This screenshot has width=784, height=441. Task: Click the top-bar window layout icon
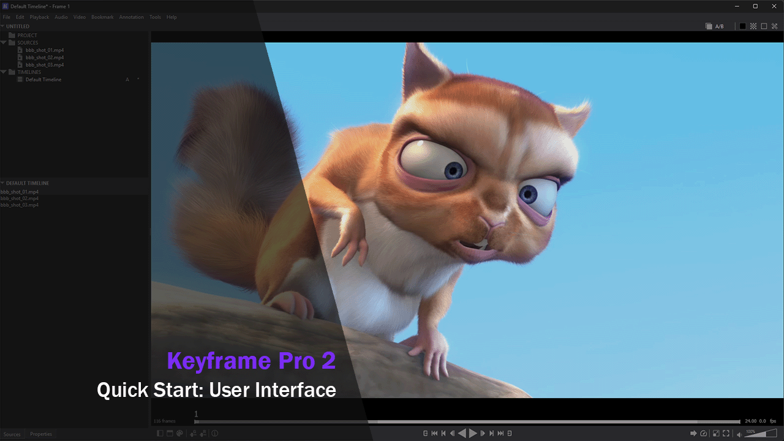pos(170,434)
